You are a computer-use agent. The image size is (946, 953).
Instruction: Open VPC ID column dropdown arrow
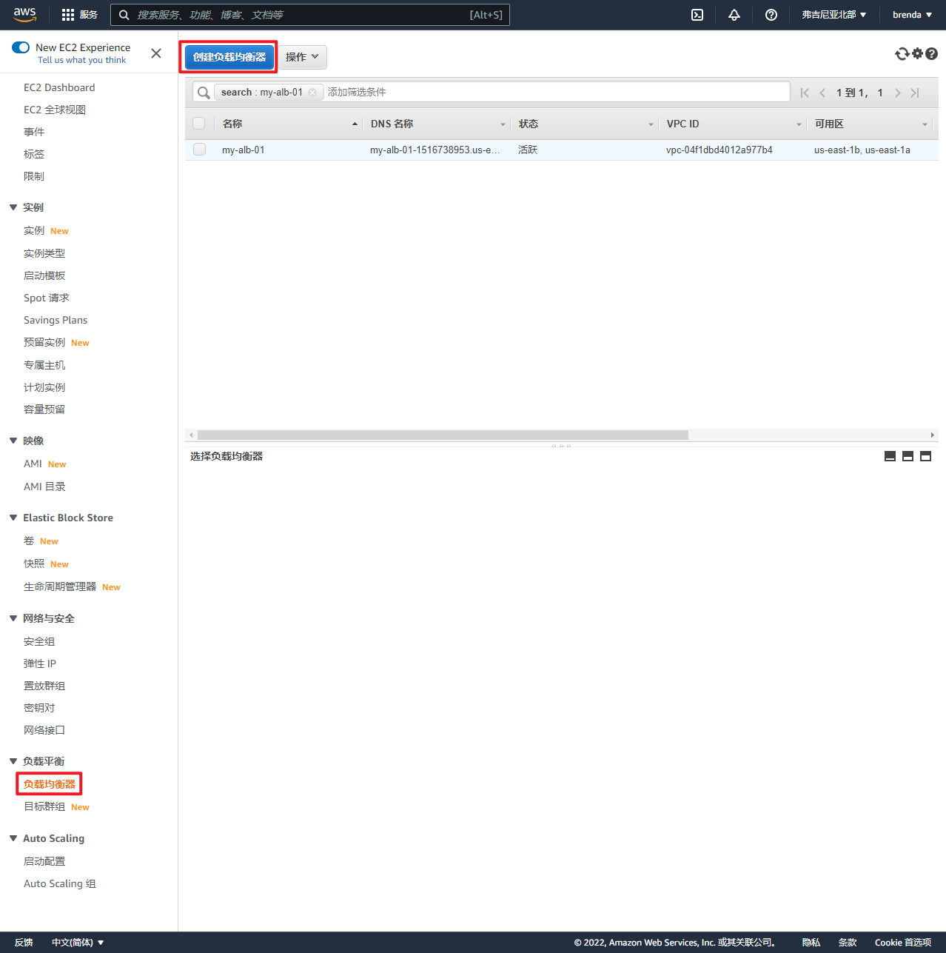(x=799, y=124)
